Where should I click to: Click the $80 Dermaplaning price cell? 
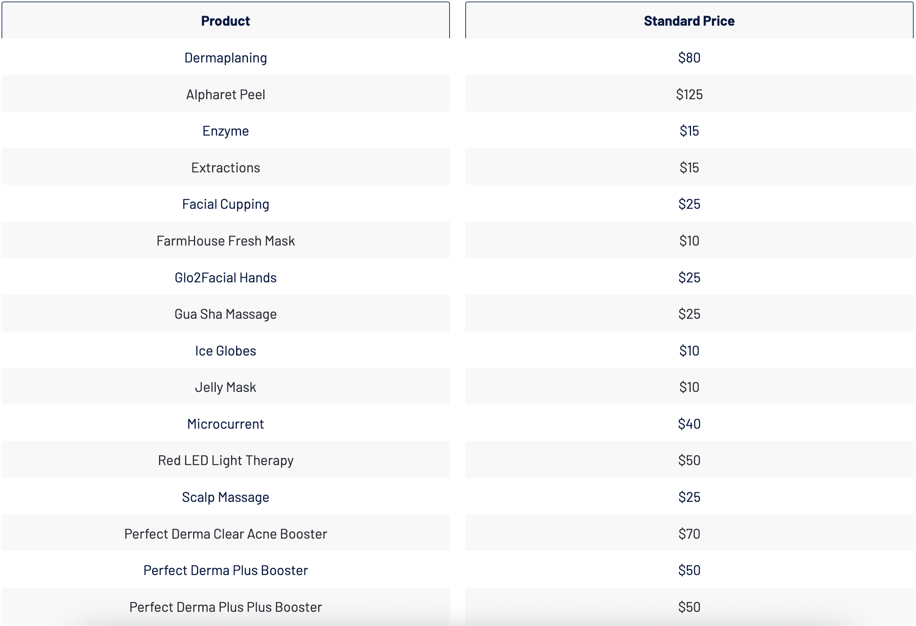(x=689, y=57)
